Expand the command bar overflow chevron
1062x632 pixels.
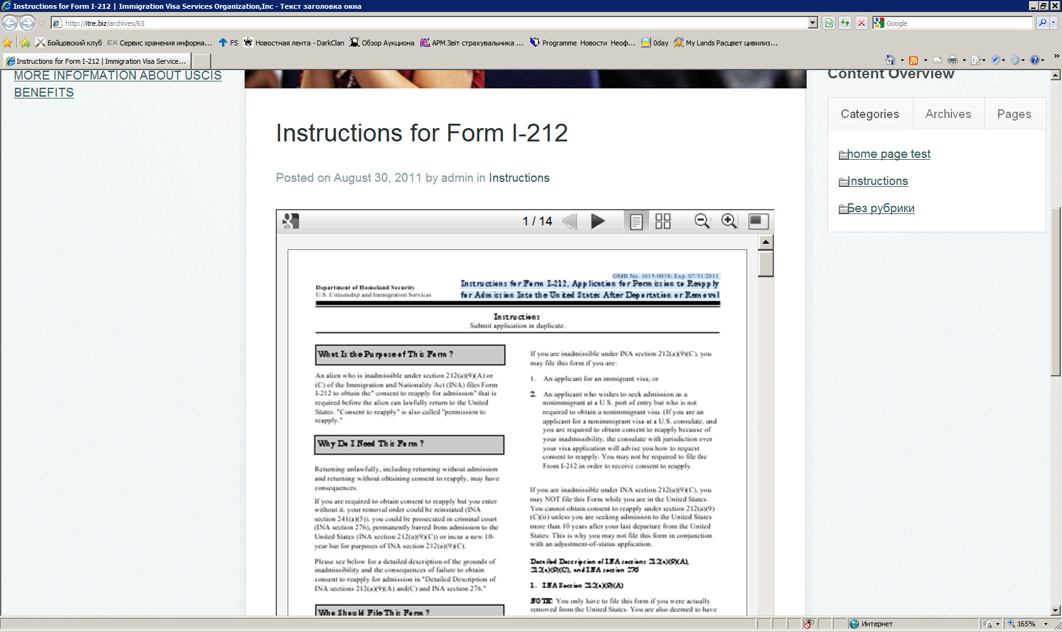pos(1056,56)
